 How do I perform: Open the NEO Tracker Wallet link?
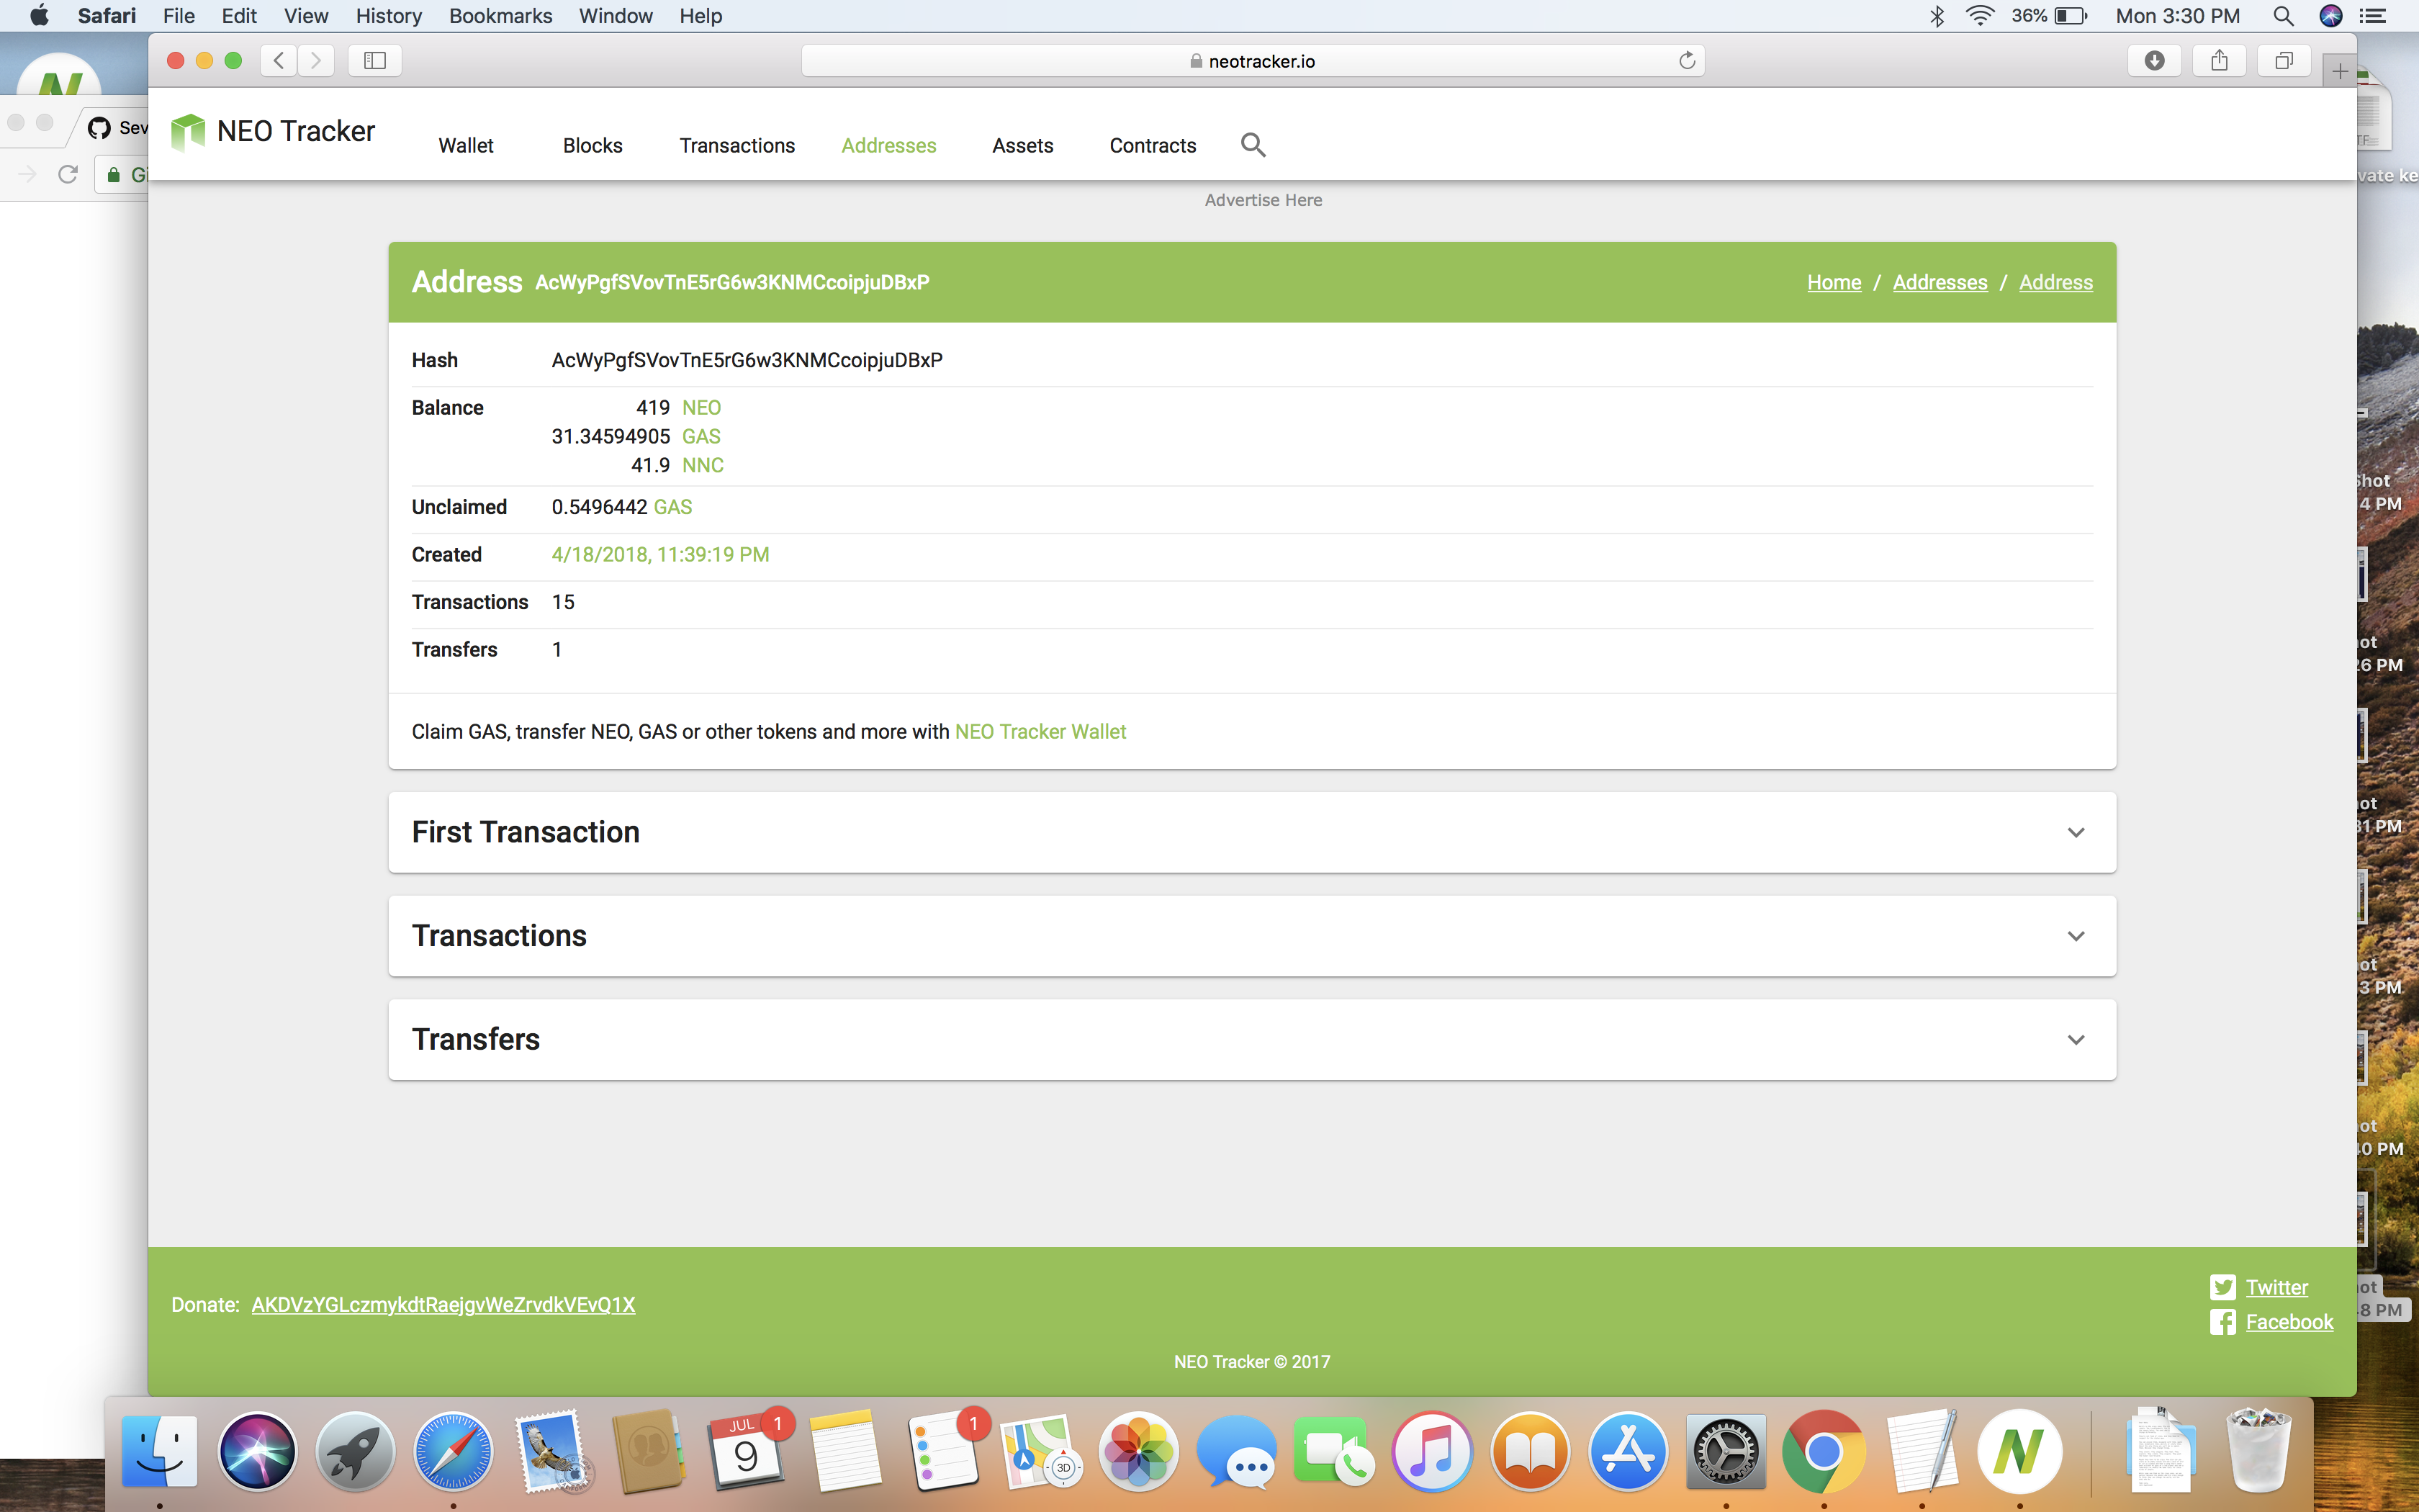pyautogui.click(x=1040, y=732)
